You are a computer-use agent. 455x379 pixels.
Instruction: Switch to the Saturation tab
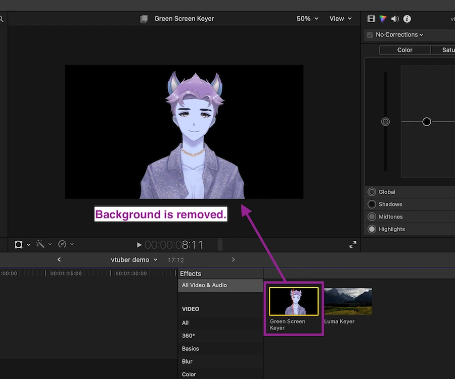(444, 50)
